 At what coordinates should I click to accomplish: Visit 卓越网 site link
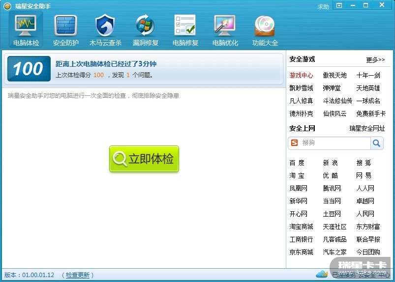(x=365, y=201)
